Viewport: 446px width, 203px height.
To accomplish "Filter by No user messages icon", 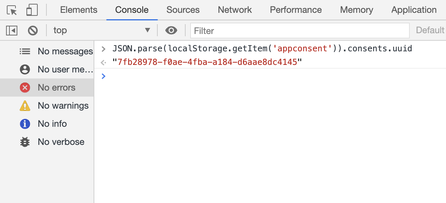I will pyautogui.click(x=25, y=69).
